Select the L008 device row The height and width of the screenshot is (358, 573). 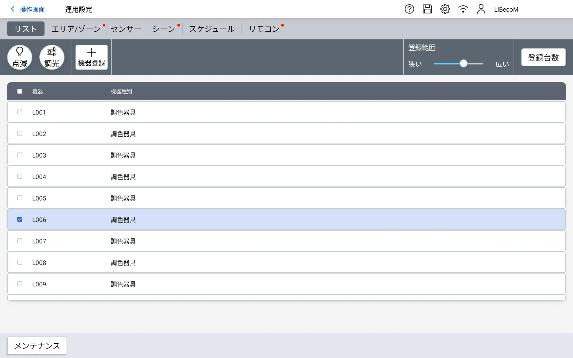coord(286,263)
